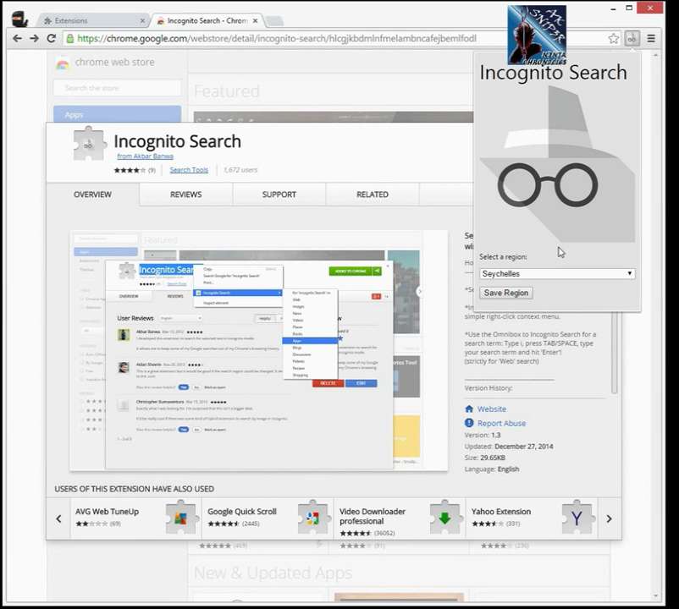This screenshot has width=679, height=609.
Task: Click the ninja avatar icon
Action: (19, 19)
